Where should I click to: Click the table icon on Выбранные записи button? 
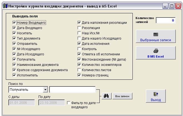[156, 34]
